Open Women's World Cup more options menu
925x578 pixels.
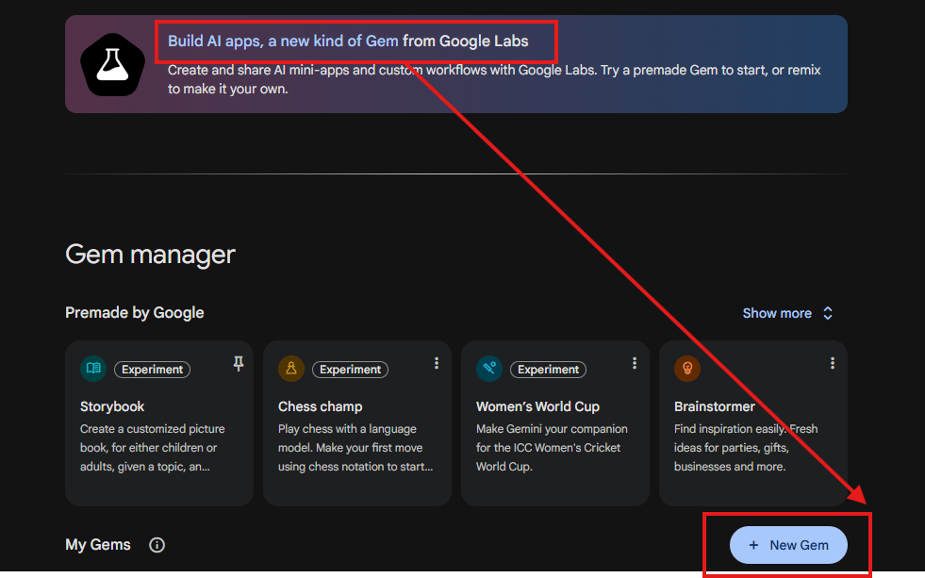635,363
